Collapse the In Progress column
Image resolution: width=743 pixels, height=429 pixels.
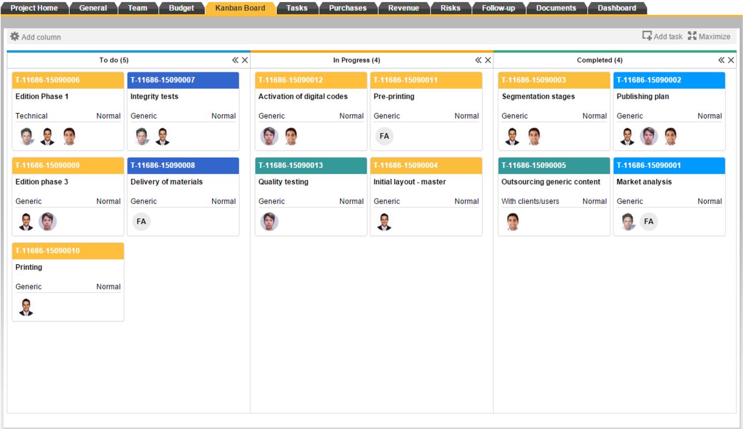tap(478, 60)
